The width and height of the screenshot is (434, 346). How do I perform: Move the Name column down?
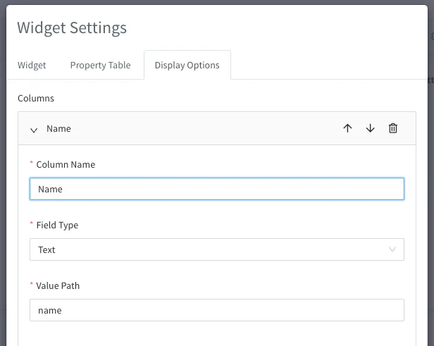(x=370, y=128)
